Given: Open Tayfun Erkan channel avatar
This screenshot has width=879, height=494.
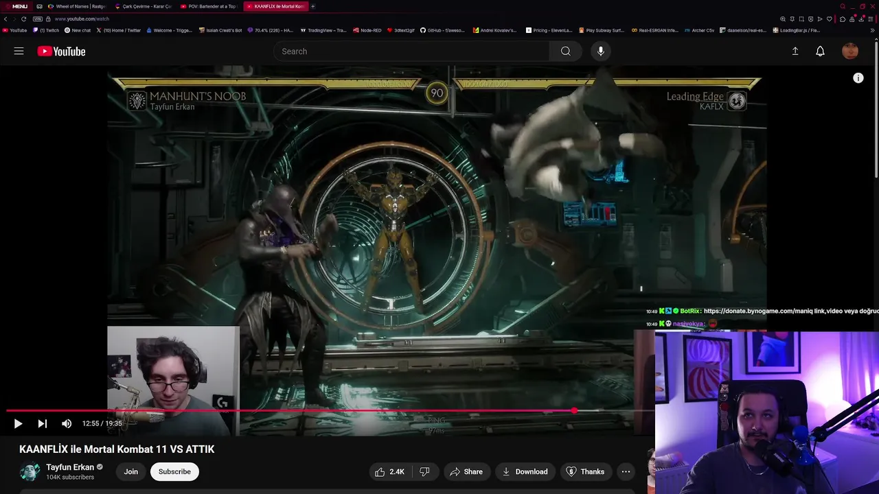Looking at the screenshot, I should [x=30, y=471].
